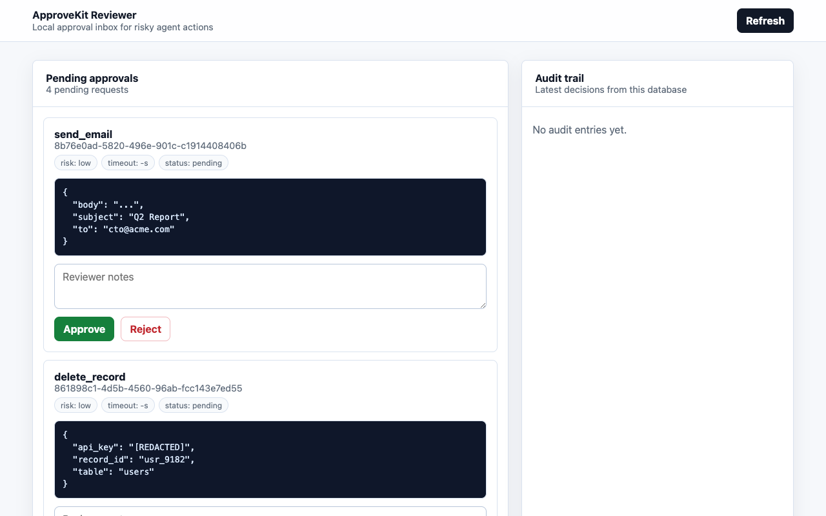Click the send_email request title

[83, 134]
